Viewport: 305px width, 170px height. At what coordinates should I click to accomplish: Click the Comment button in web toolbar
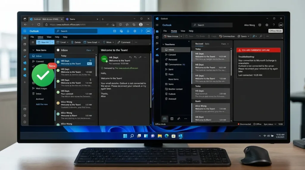[x=124, y=42]
